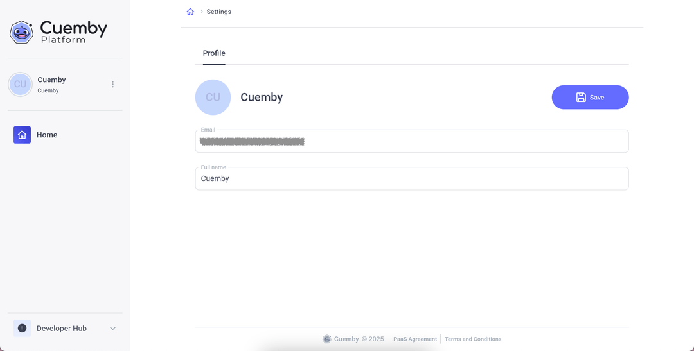Open the PaaS Agreement link

pos(415,339)
